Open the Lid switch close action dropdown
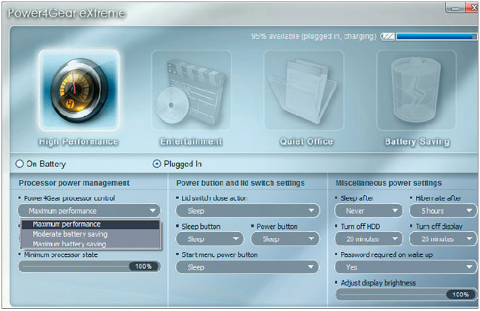This screenshot has height=311, width=480. [x=248, y=211]
